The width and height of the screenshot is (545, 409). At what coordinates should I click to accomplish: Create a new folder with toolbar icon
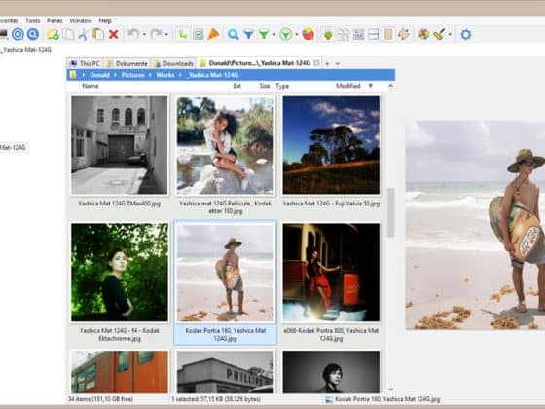coord(53,34)
